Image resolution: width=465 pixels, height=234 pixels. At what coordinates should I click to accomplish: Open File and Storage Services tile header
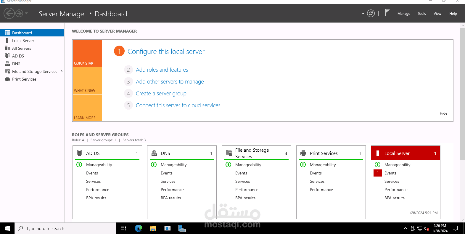[x=256, y=153]
